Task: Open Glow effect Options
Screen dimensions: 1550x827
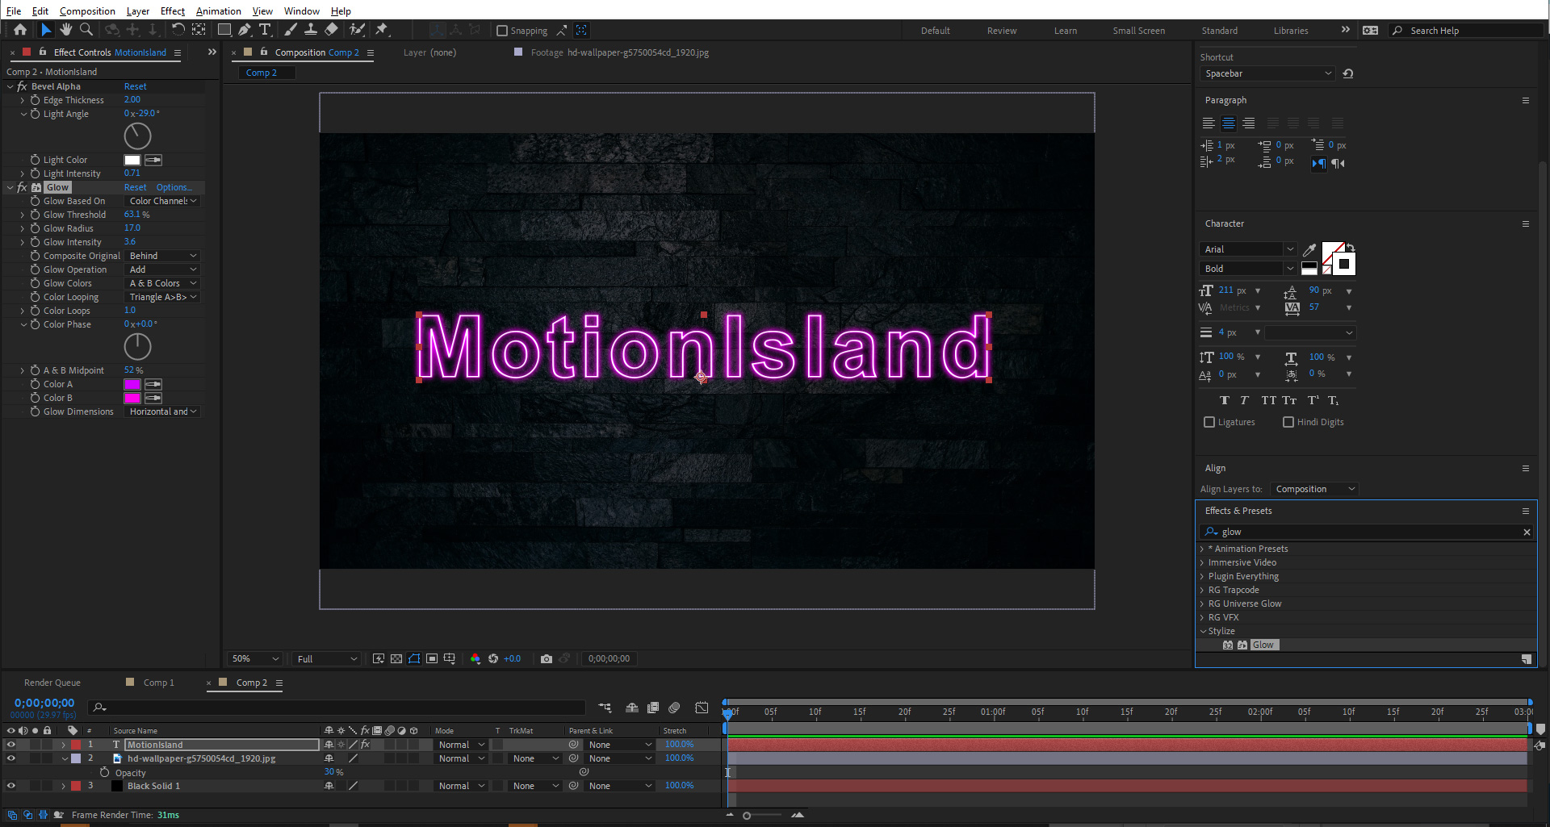Action: point(174,187)
